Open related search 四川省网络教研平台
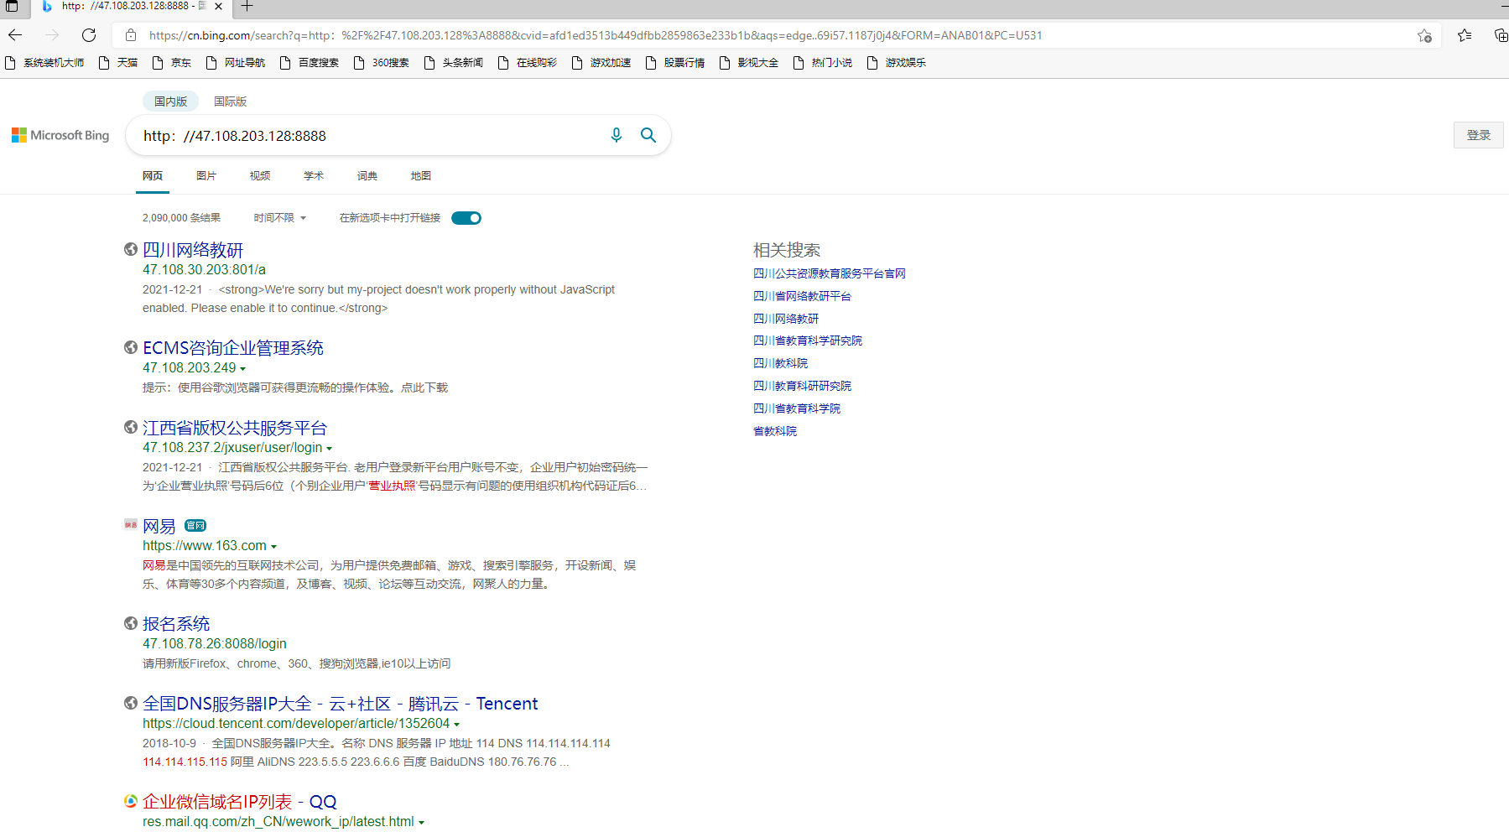Screen dimensions: 1509x832 [x=802, y=296]
